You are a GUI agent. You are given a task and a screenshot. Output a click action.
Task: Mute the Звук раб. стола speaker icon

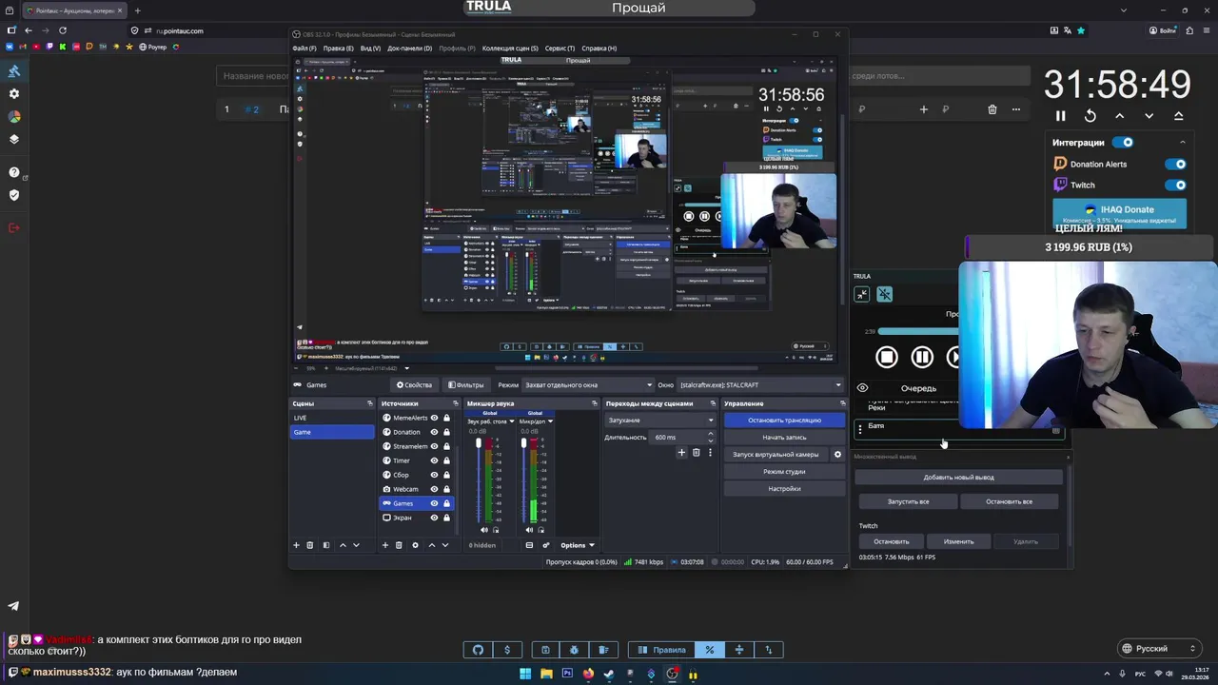[x=483, y=530]
